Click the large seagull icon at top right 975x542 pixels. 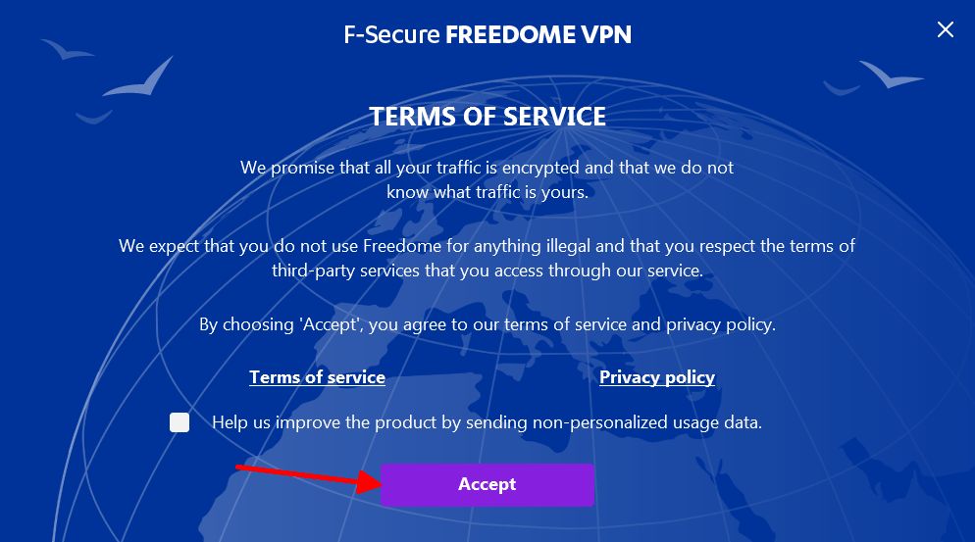[x=891, y=74]
